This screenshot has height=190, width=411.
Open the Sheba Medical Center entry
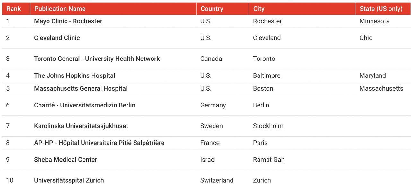(66, 159)
